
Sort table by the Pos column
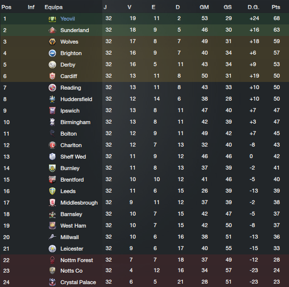click(x=7, y=7)
